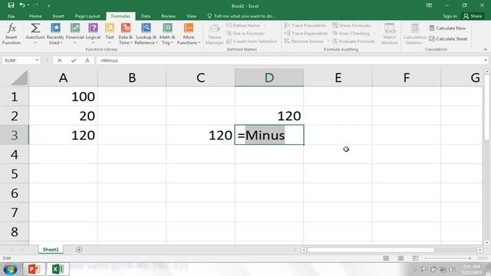The width and height of the screenshot is (491, 276).
Task: Cancel formula entry with X button
Action: click(x=60, y=61)
